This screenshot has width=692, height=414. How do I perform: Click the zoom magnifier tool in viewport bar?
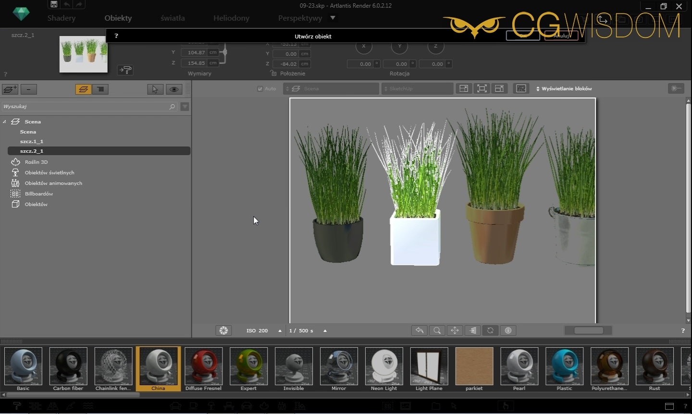[437, 330]
